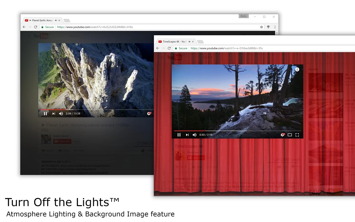Click Secure padlock in TimeScapes window
Image resolution: width=355 pixels, height=222 pixels.
176,48
